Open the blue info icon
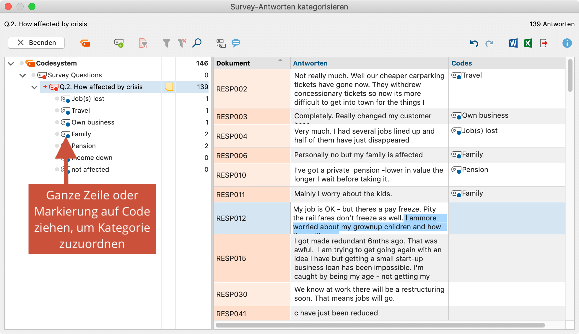The image size is (579, 334). point(567,43)
